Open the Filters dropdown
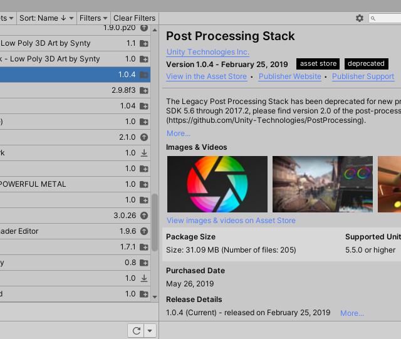 93,18
